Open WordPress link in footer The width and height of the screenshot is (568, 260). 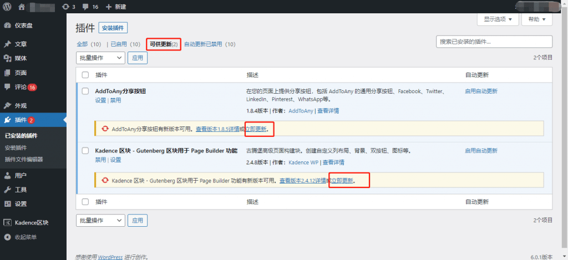pyautogui.click(x=110, y=257)
